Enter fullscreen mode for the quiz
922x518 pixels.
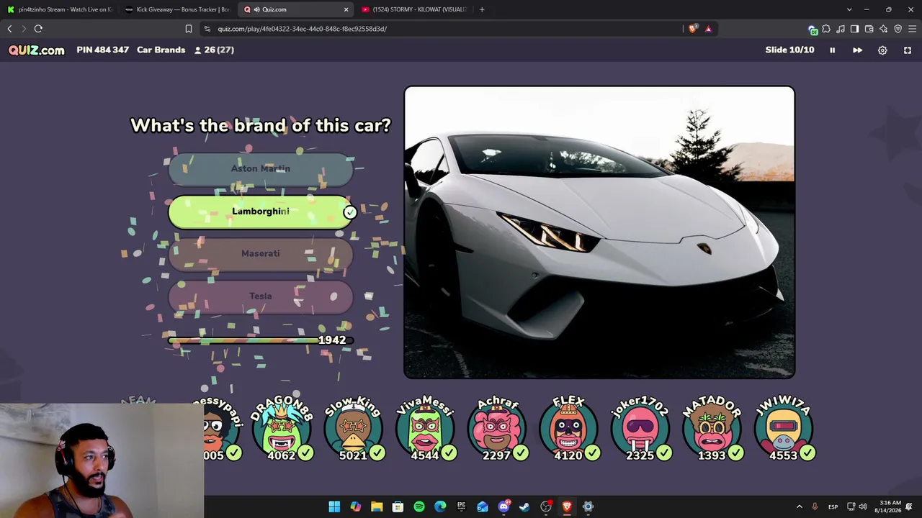point(908,50)
